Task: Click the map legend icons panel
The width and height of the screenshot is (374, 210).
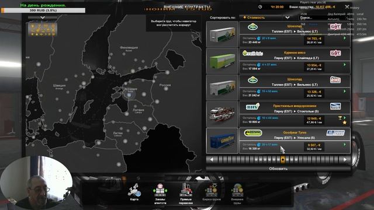Action: 43,29
